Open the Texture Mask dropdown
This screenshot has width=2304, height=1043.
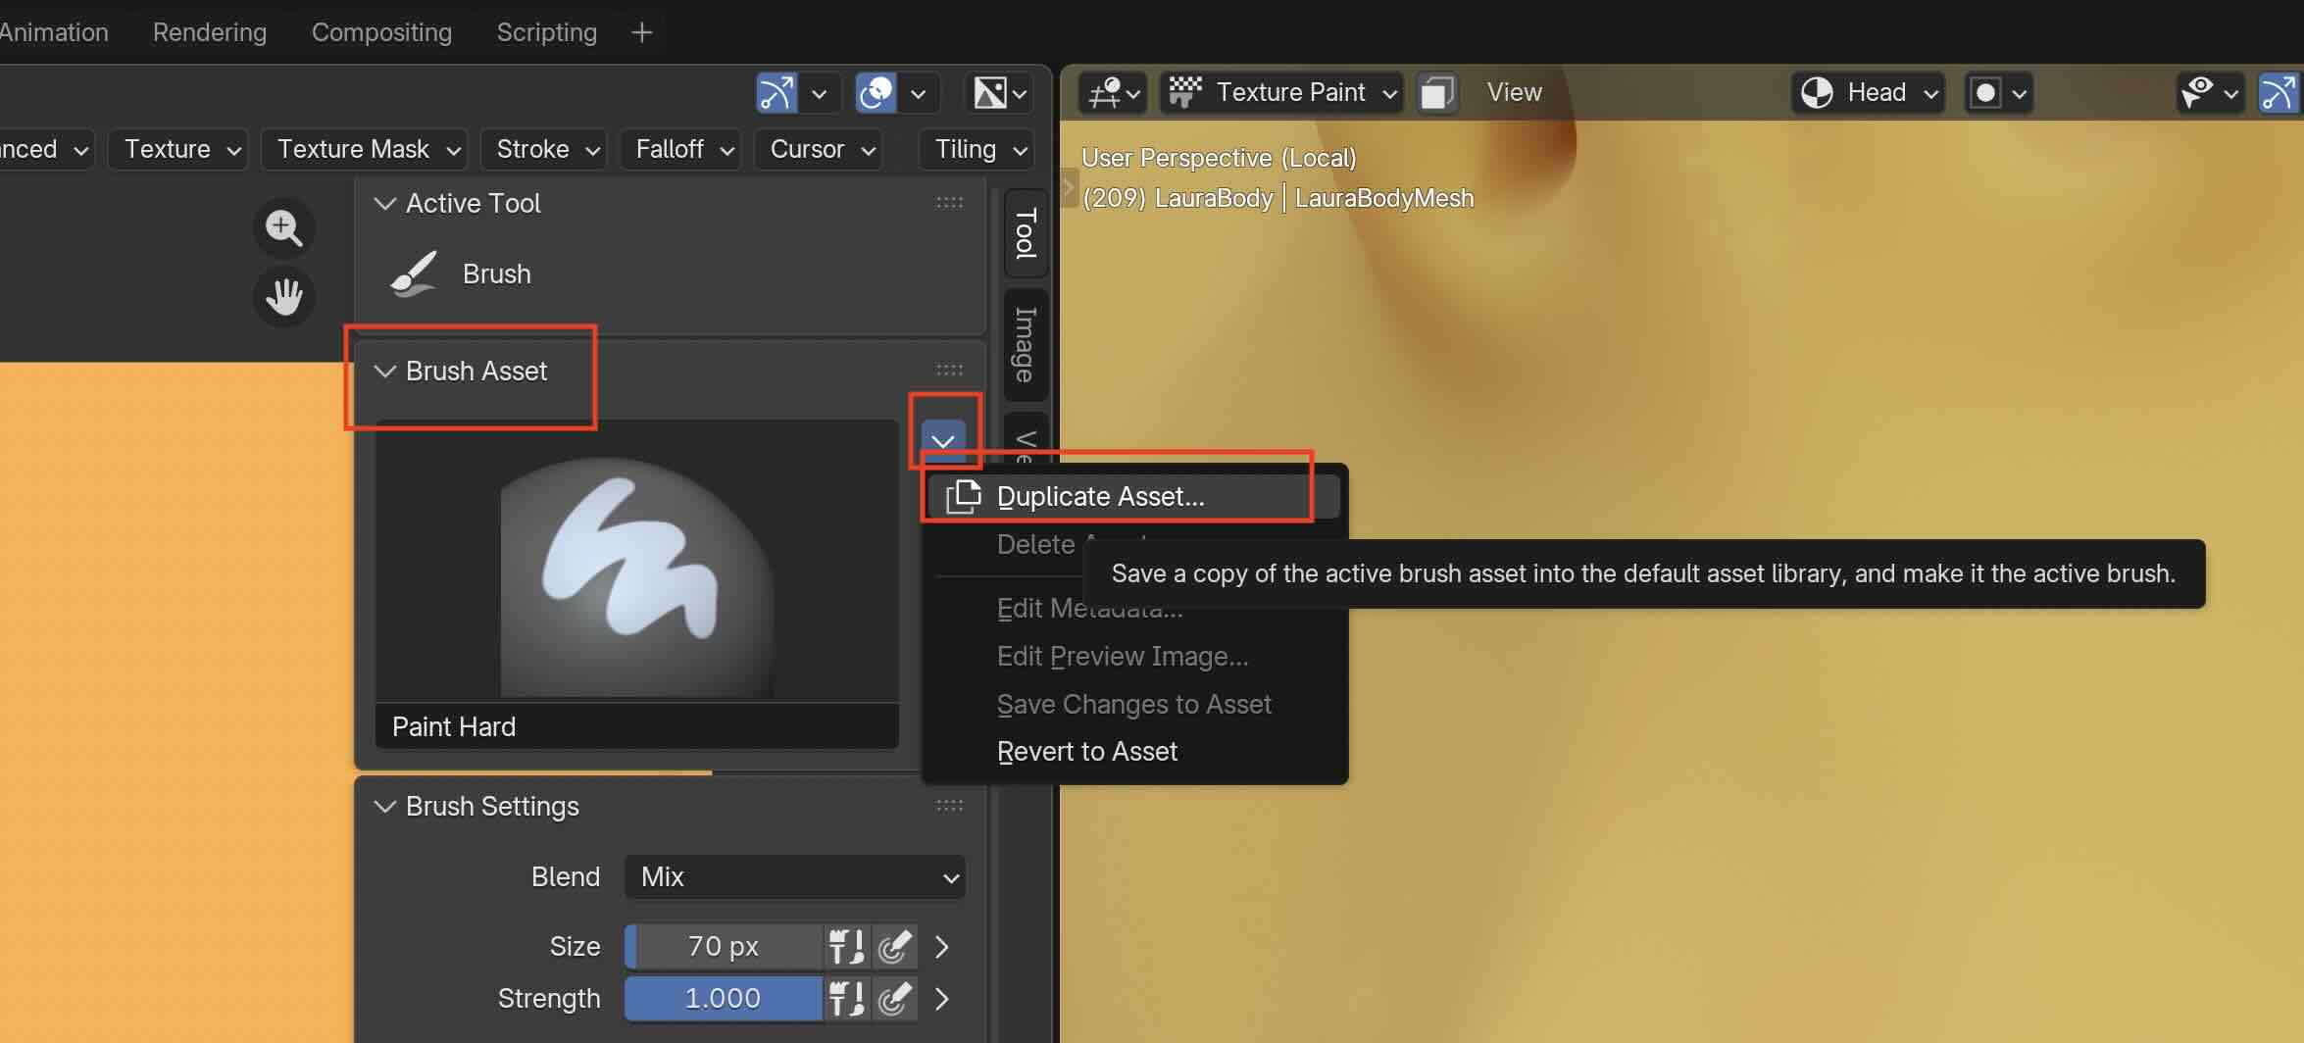(367, 149)
